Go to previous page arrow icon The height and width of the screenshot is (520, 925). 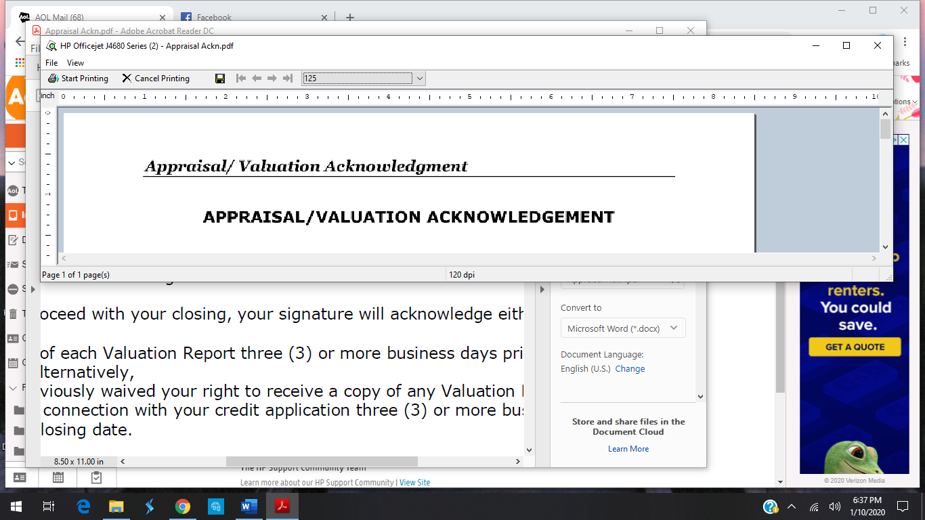(x=257, y=79)
